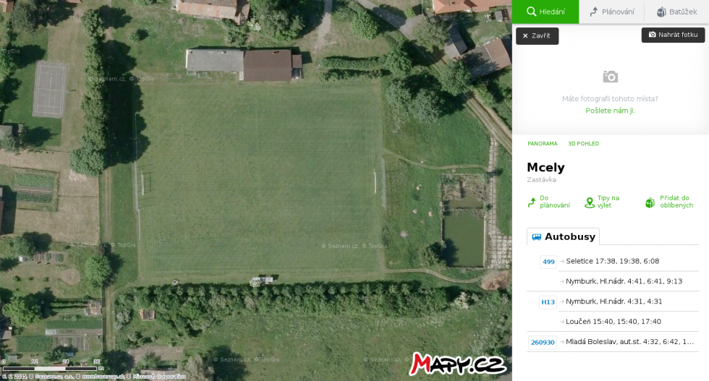Click the Tipy na výlet pin icon
Screen dimensions: 709x381
point(590,202)
